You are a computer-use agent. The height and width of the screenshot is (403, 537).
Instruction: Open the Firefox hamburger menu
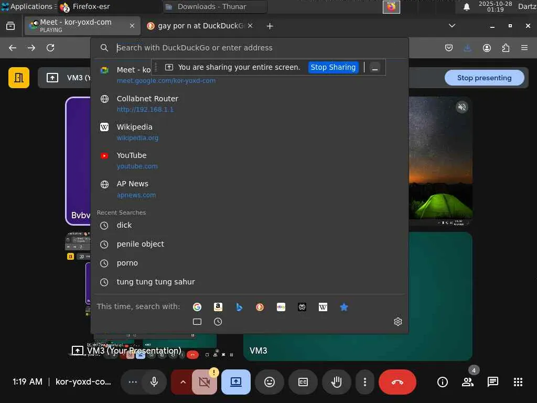point(524,48)
